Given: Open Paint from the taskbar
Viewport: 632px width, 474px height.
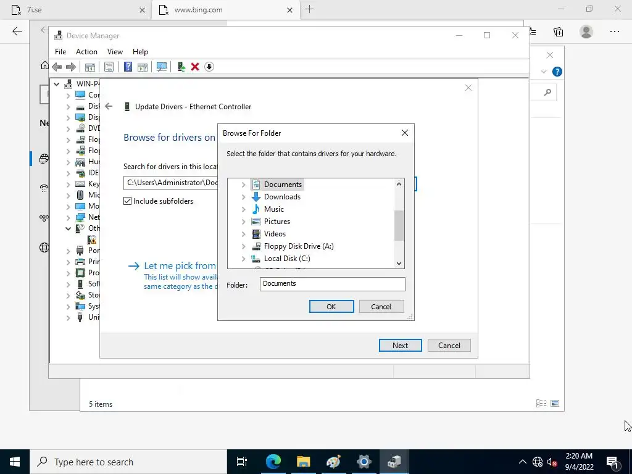Looking at the screenshot, I should coord(333,462).
